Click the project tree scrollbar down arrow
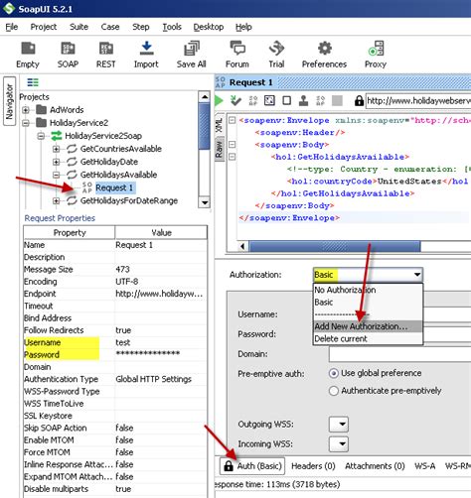 (x=205, y=202)
